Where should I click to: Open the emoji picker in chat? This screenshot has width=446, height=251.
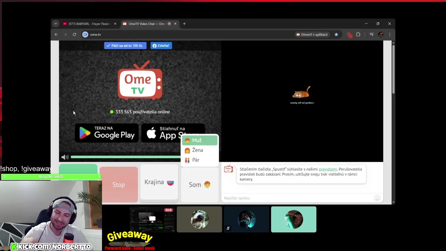click(x=377, y=198)
